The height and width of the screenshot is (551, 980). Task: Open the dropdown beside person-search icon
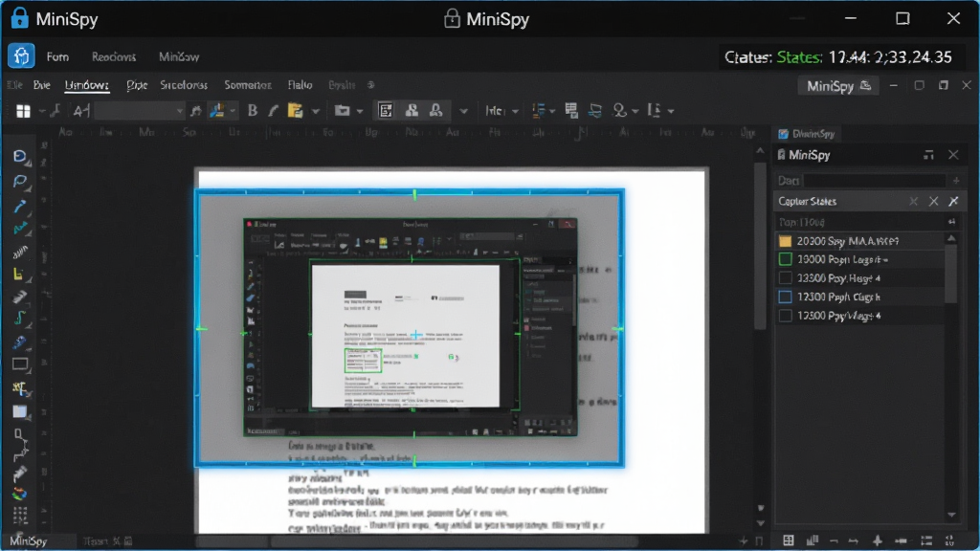pyautogui.click(x=635, y=111)
